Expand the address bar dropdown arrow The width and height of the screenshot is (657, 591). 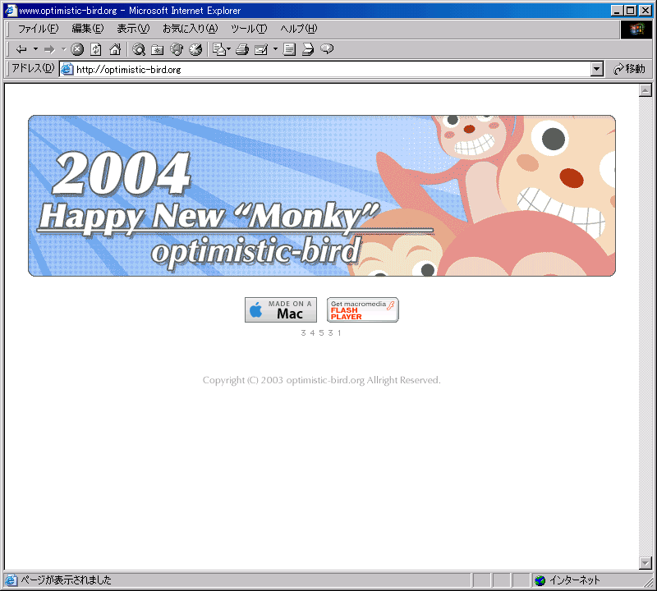click(597, 69)
